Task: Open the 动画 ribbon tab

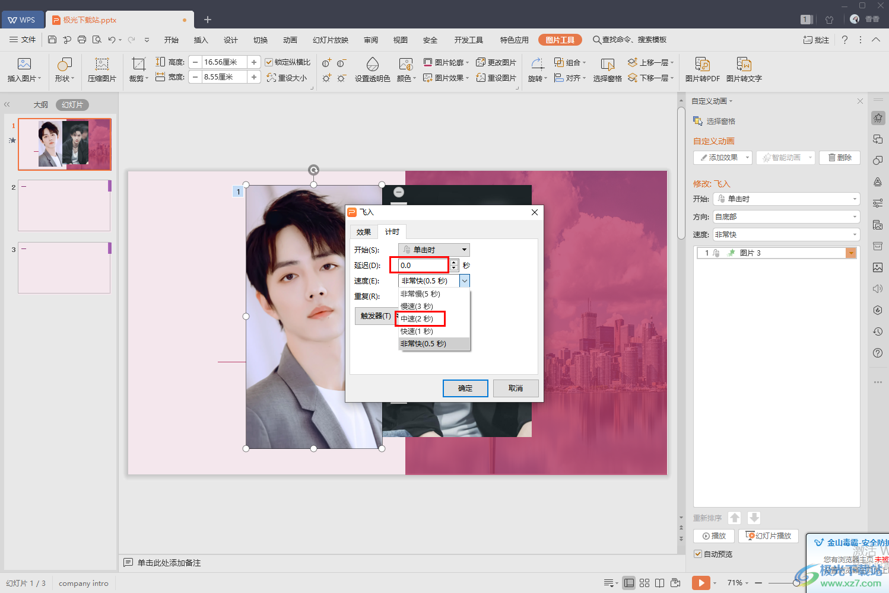Action: coord(290,40)
